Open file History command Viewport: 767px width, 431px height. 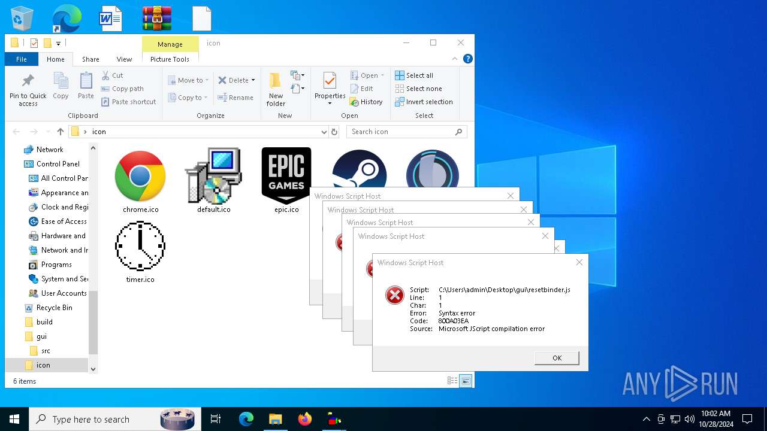point(366,102)
